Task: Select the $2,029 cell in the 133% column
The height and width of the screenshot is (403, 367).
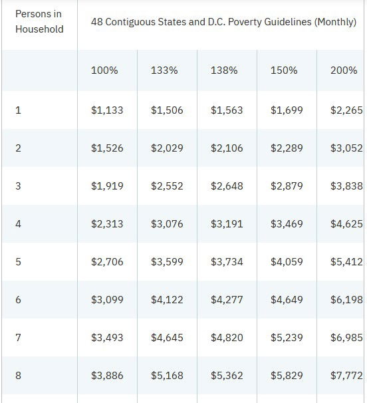Action: point(167,148)
